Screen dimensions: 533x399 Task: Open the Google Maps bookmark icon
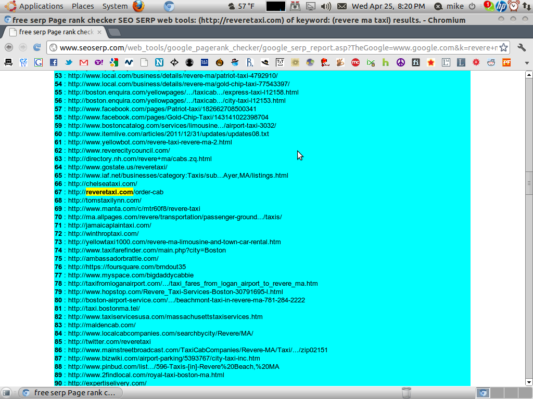[114, 62]
